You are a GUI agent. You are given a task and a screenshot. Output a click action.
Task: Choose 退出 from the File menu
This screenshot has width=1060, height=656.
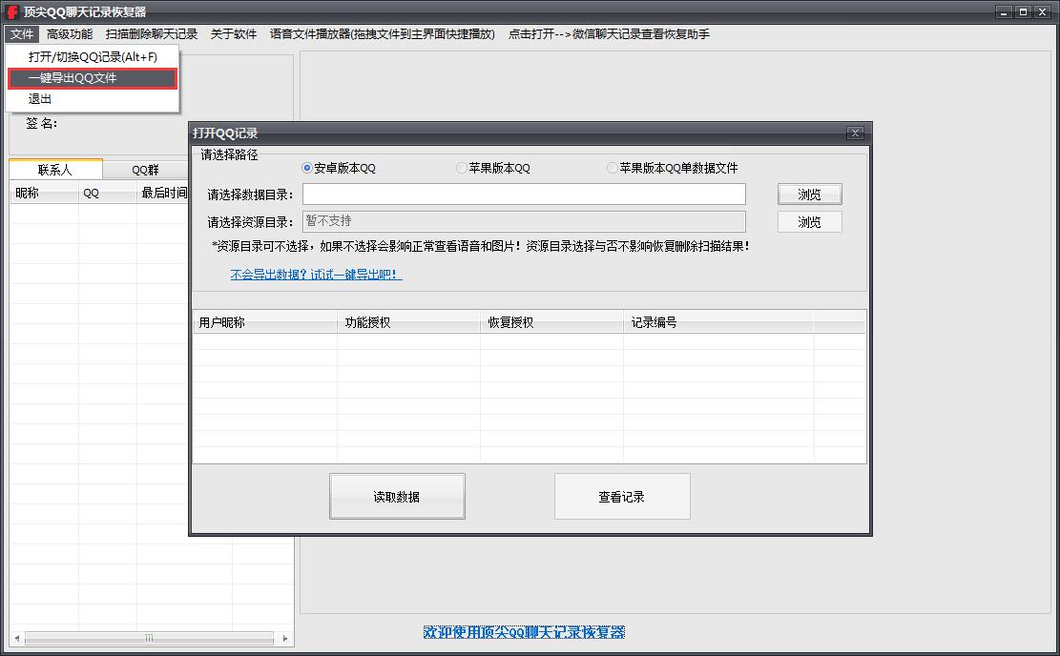[93, 98]
